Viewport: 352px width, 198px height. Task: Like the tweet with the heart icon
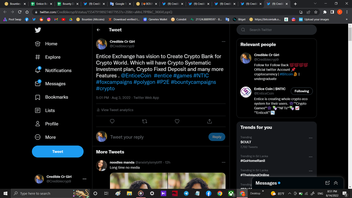[177, 121]
